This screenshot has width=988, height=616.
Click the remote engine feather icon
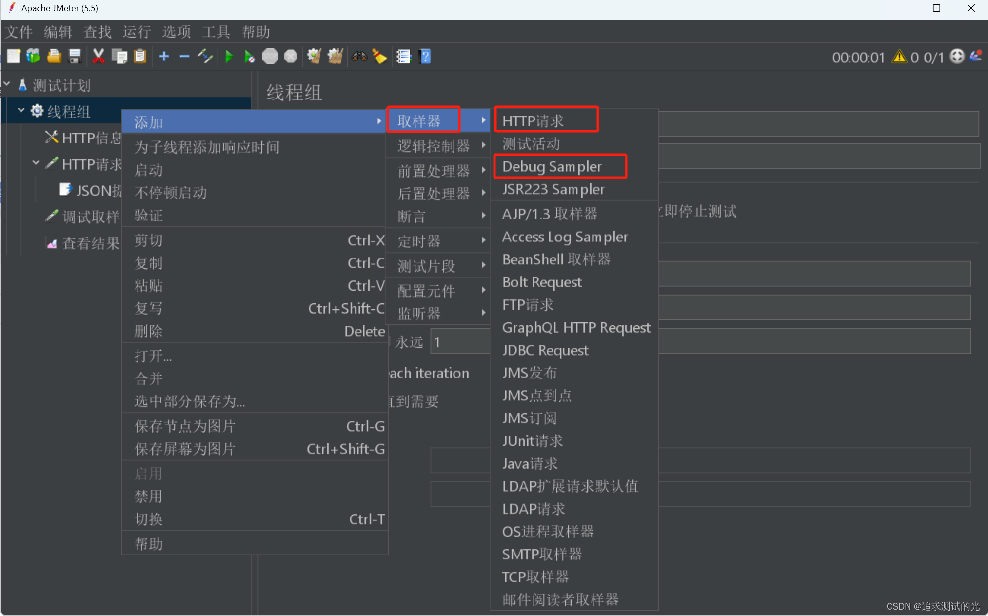976,57
